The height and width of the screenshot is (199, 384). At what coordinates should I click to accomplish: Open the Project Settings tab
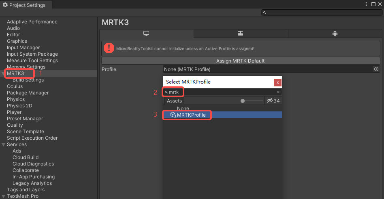coord(26,5)
